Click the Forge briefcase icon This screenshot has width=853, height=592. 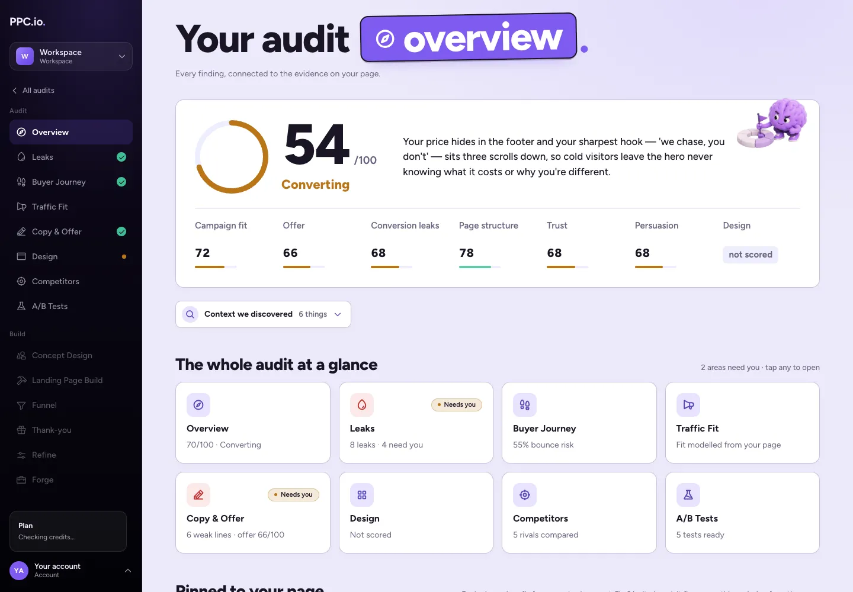click(x=21, y=480)
